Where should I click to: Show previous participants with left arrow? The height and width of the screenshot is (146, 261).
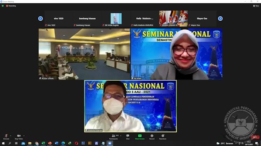40,19
